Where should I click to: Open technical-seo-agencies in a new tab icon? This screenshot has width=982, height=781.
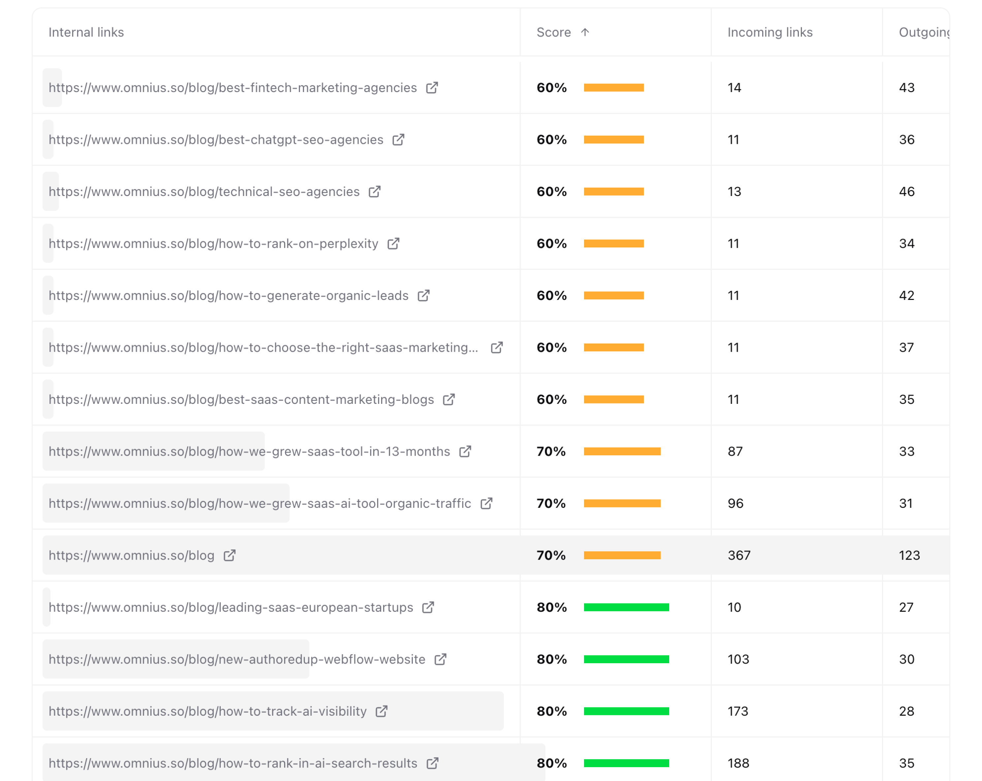(x=375, y=192)
